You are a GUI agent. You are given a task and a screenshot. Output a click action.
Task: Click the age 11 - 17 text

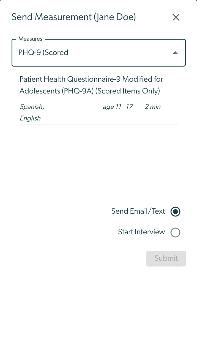pos(118,107)
